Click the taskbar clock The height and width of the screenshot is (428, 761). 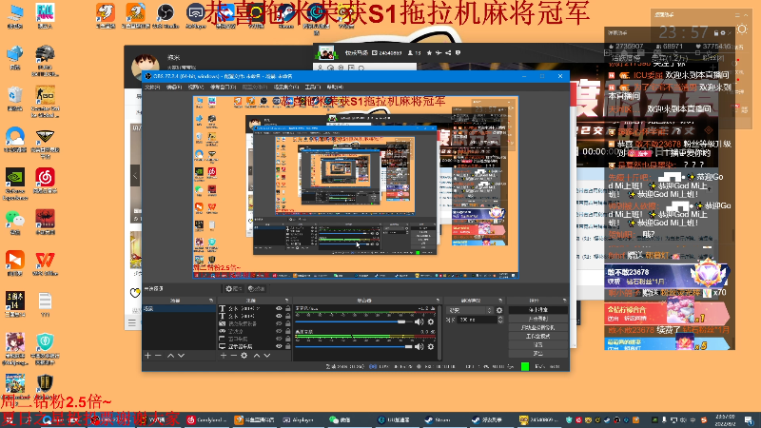725,419
